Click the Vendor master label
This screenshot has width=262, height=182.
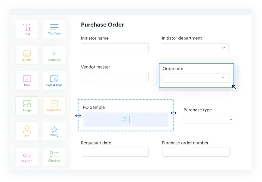tap(96, 67)
